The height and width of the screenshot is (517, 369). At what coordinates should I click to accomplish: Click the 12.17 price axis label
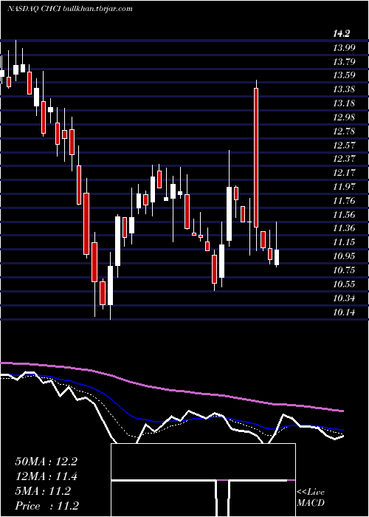344,173
